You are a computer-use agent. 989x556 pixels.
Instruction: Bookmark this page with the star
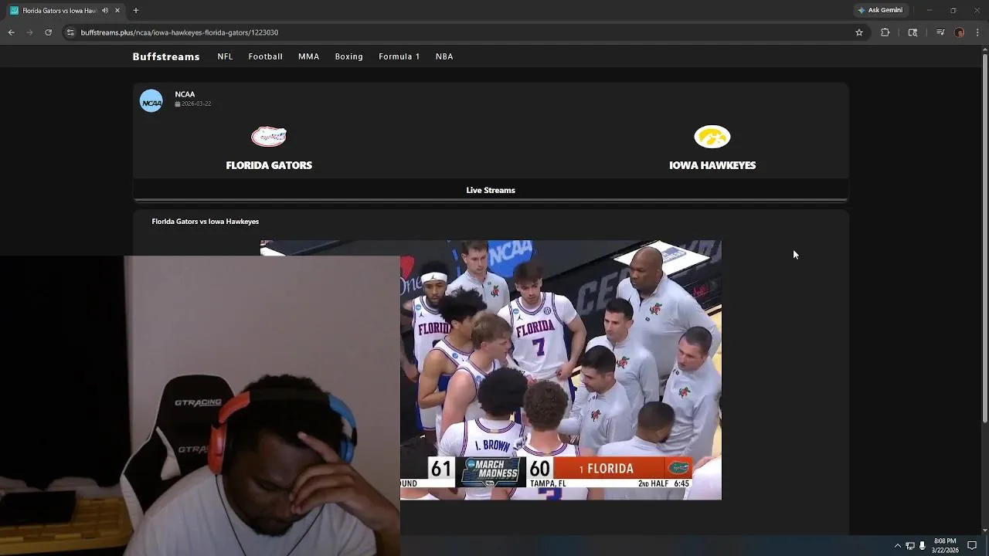[859, 32]
